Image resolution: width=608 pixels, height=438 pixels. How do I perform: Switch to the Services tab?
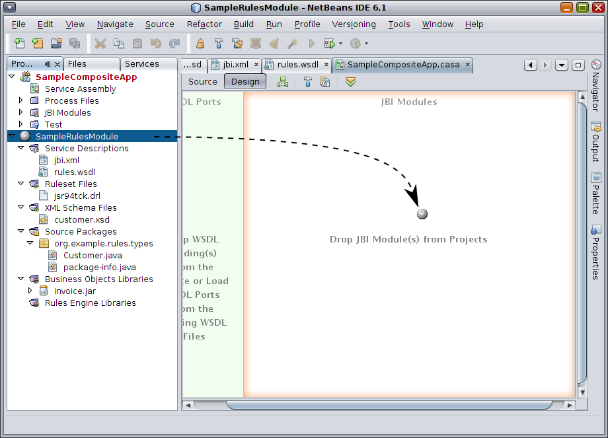[149, 64]
